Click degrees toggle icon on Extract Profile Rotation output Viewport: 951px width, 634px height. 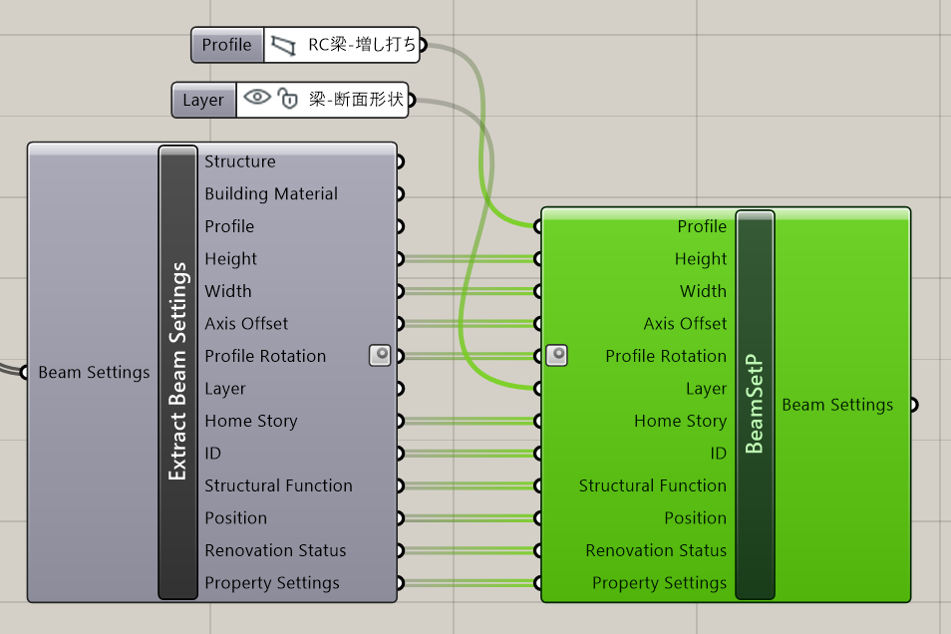click(380, 356)
